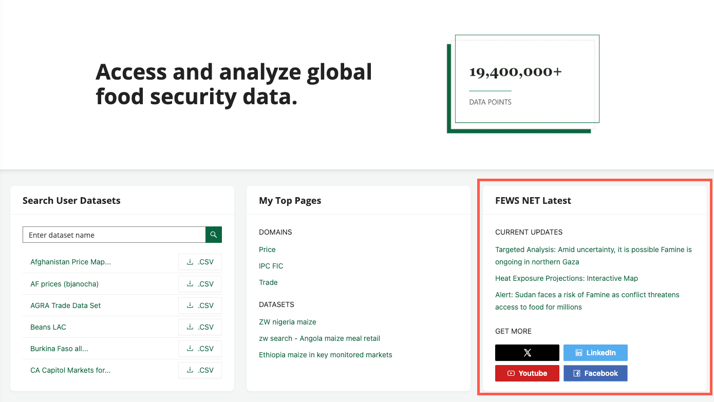This screenshot has height=402, width=714.
Task: Open the Price domain page
Action: point(267,250)
